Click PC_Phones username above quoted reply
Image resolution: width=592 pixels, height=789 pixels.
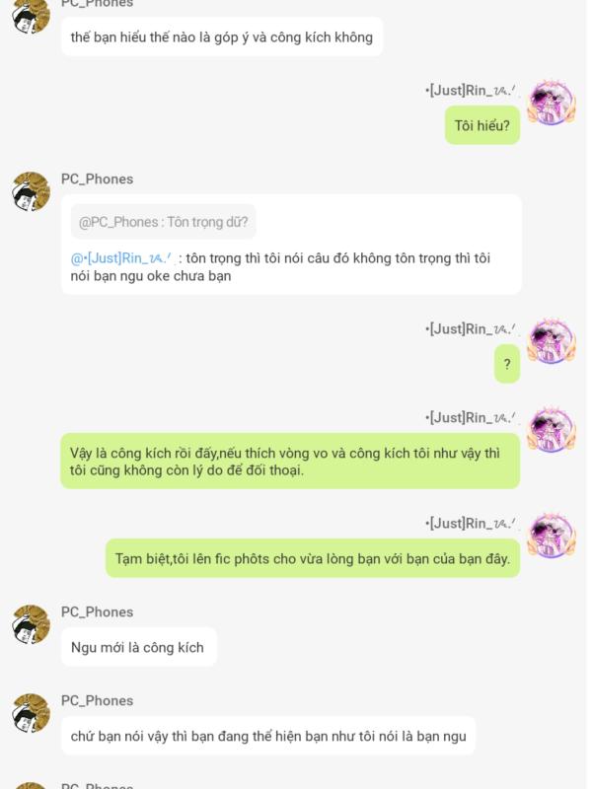point(97,179)
